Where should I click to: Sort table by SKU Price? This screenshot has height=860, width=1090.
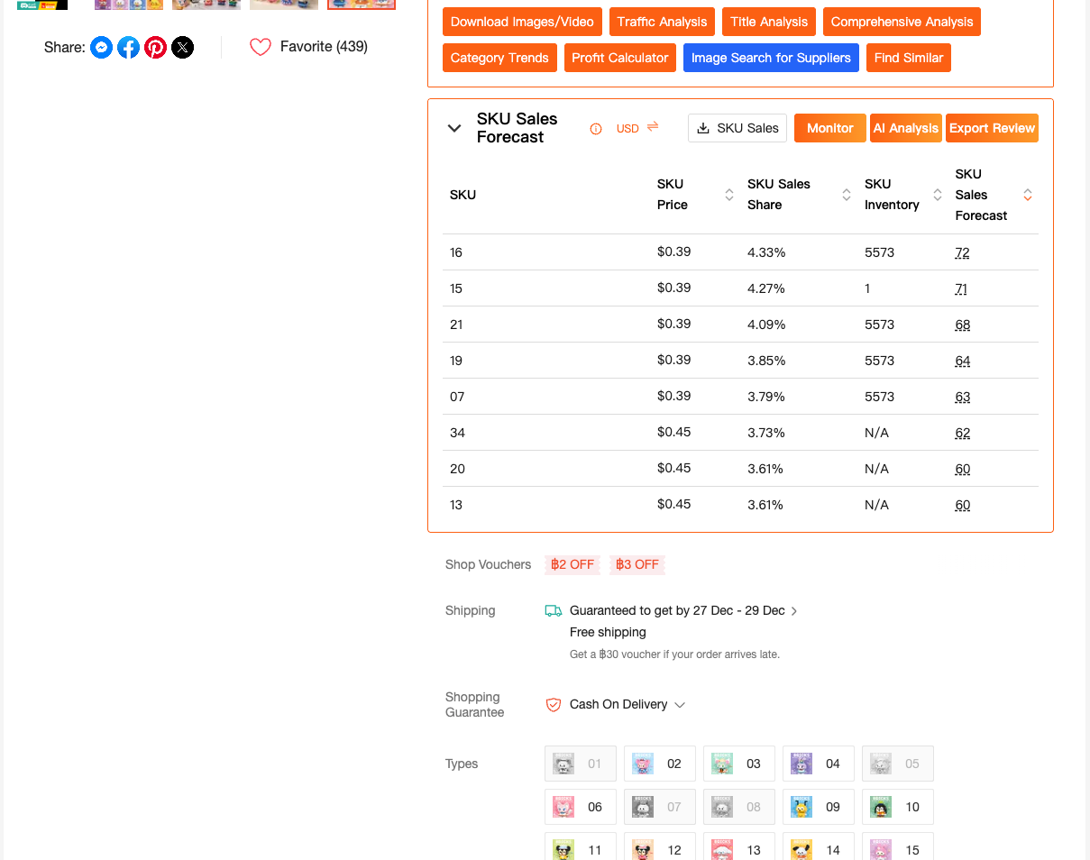pos(729,195)
